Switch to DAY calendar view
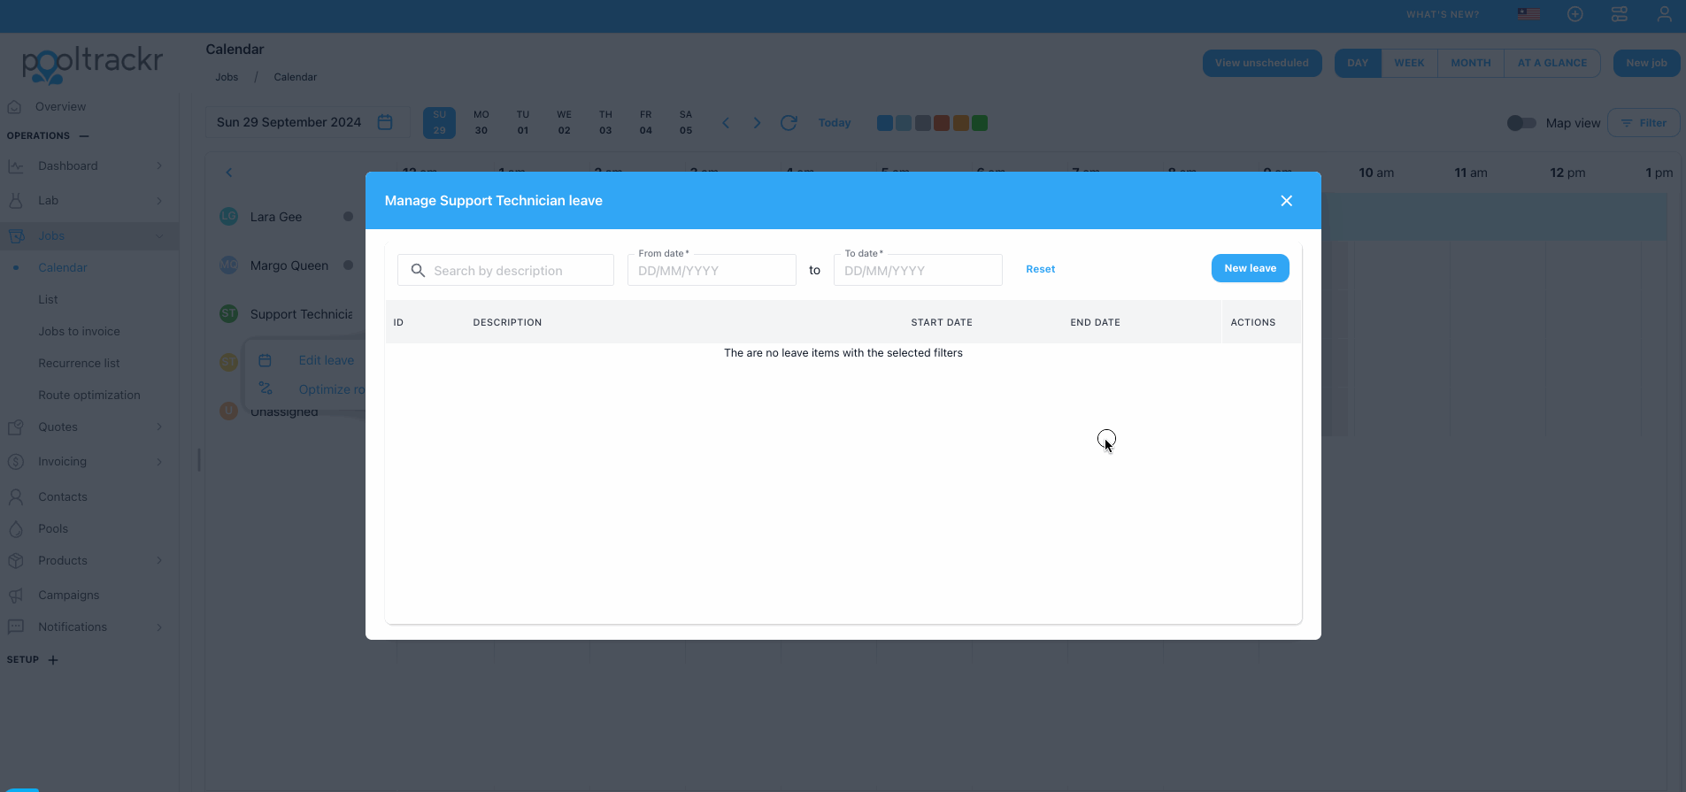Screen dimensions: 1686x792 point(1358,63)
